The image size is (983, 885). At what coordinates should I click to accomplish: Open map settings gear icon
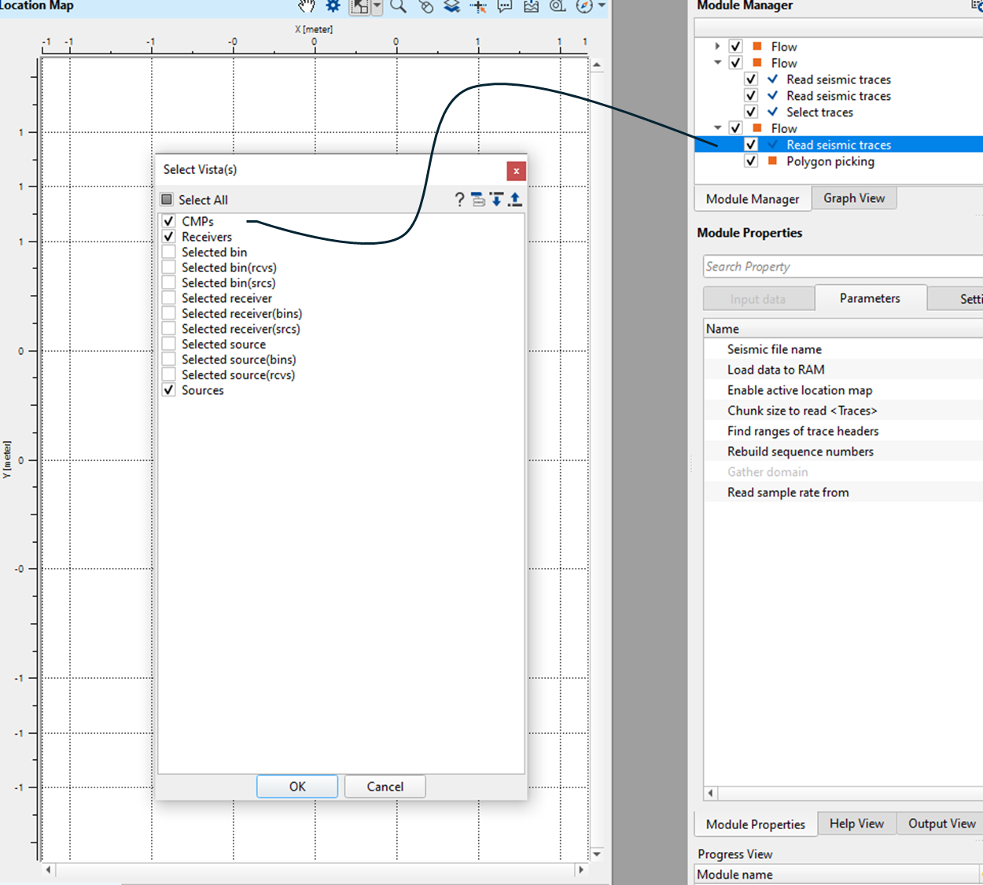tap(333, 6)
